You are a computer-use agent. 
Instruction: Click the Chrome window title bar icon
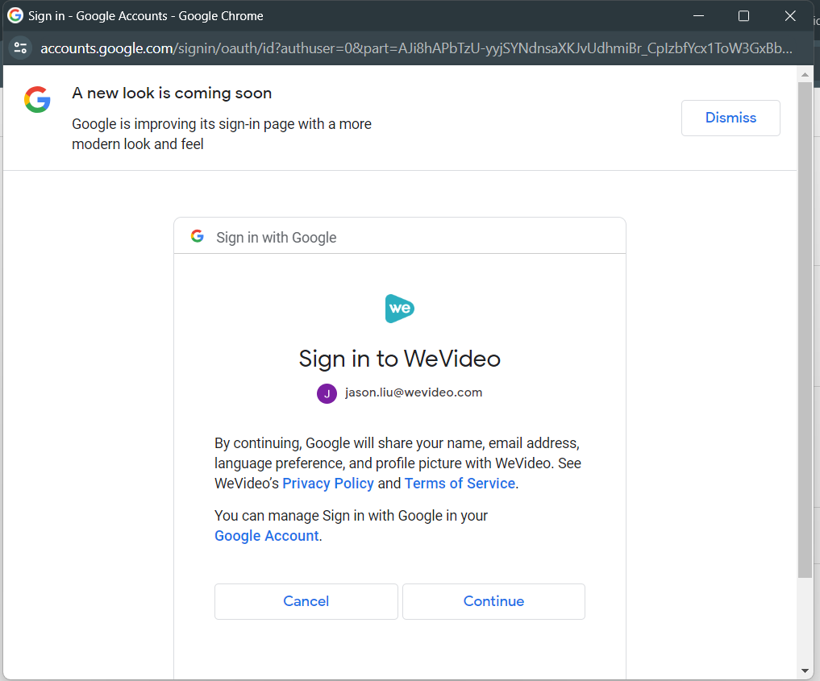click(15, 15)
